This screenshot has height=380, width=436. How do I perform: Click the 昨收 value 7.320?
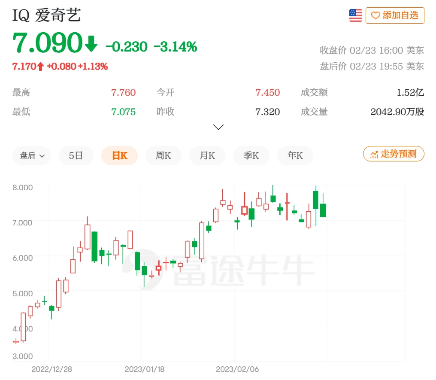point(267,112)
